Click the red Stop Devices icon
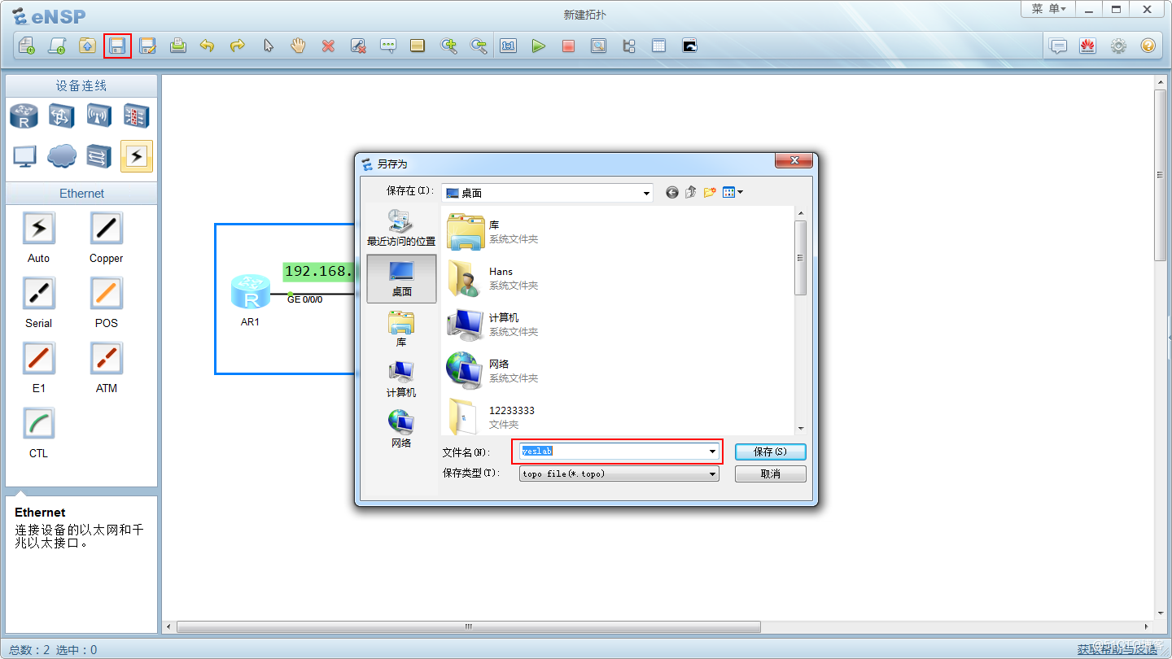Screen dimensions: 1172x659 tap(568, 46)
